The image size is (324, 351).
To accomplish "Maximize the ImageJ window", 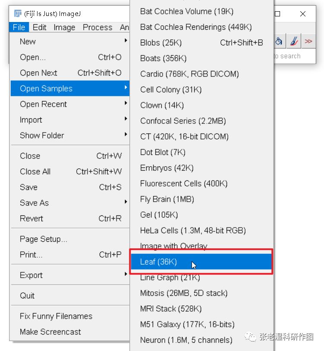I will click(x=277, y=14).
